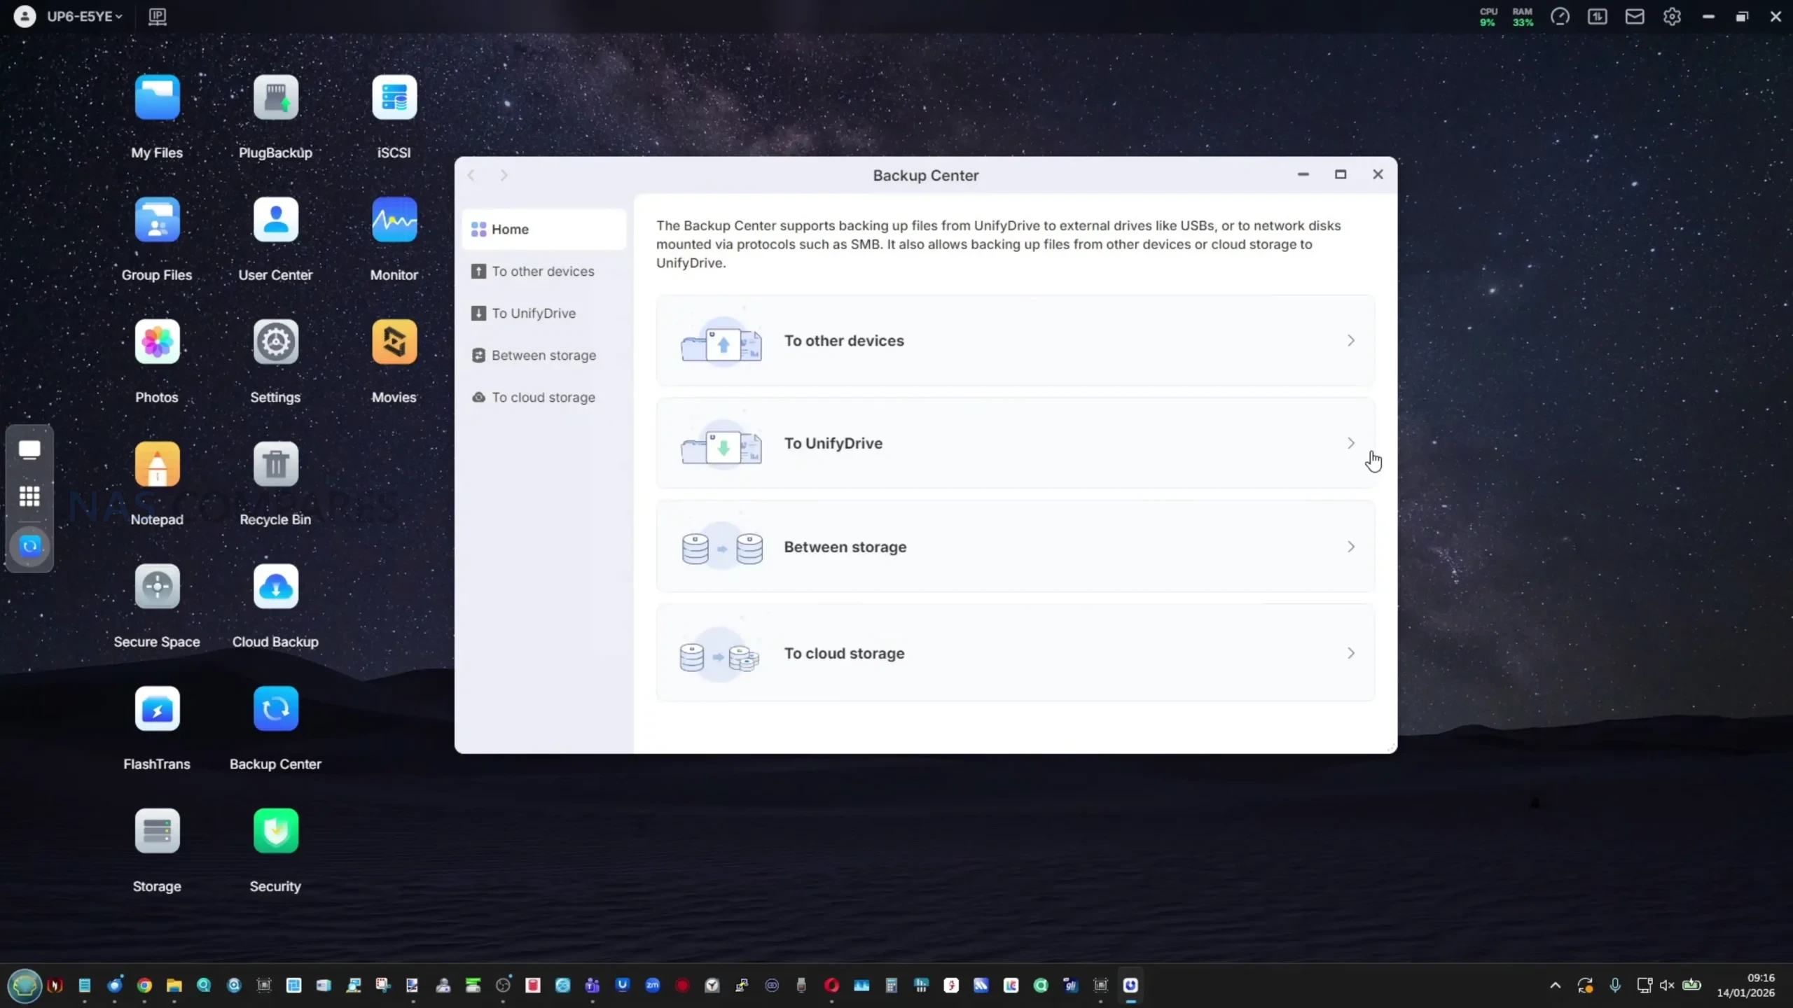Expand the UP6-E5YE user dropdown
This screenshot has height=1008, width=1793.
(84, 16)
